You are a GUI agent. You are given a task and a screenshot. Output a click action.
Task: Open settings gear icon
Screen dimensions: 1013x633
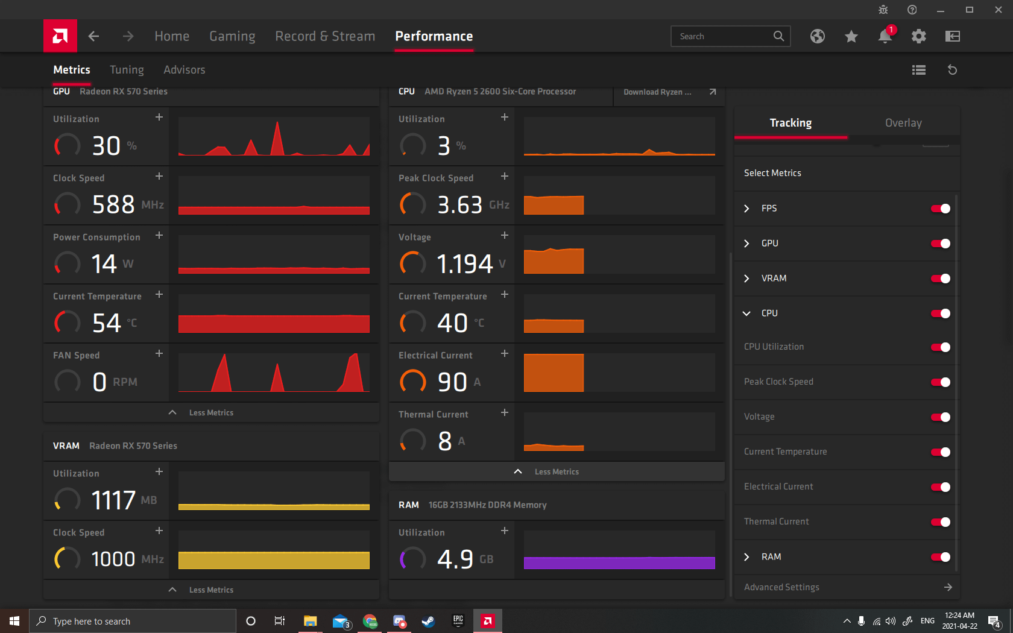coord(918,36)
